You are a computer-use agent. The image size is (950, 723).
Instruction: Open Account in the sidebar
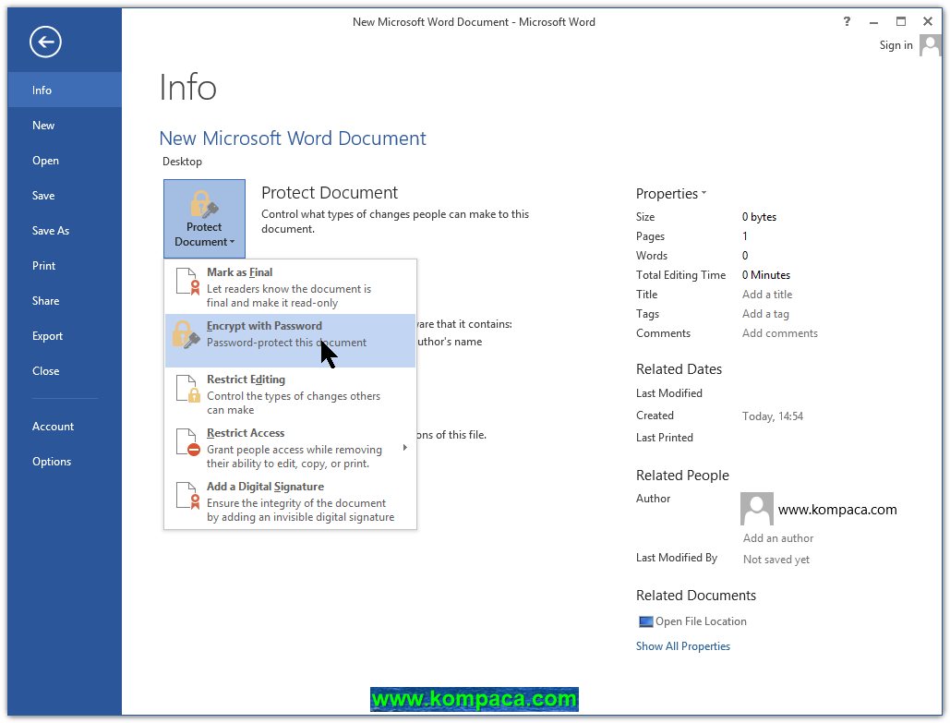tap(65, 427)
